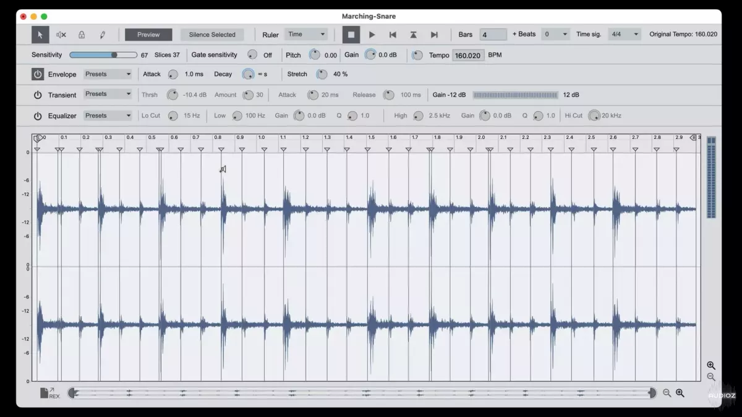Select the mute slice tool

[x=61, y=35]
